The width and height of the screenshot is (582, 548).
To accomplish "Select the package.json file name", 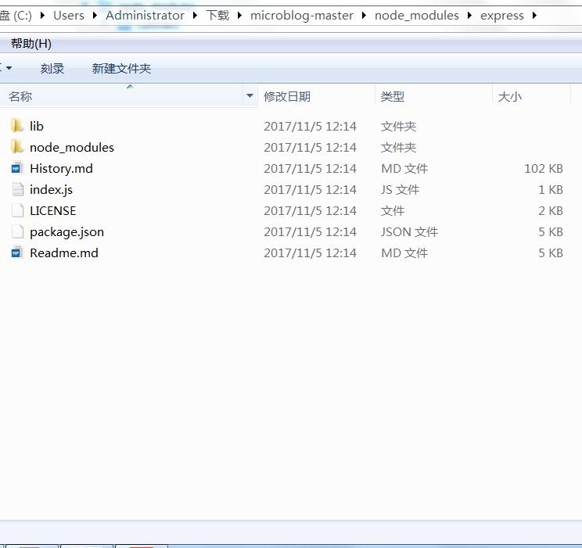I will [x=66, y=232].
